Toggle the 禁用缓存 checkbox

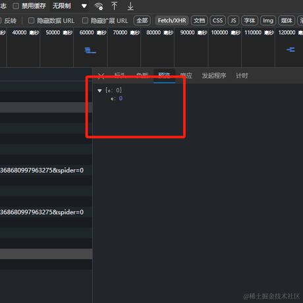click(16, 6)
